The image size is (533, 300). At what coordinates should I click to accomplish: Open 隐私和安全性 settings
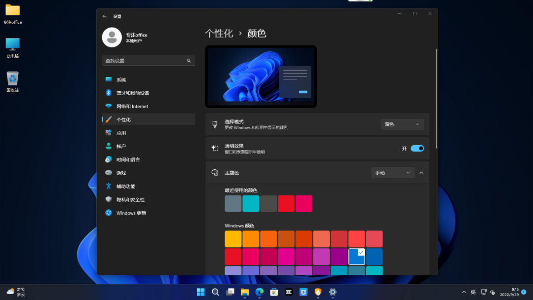click(130, 199)
